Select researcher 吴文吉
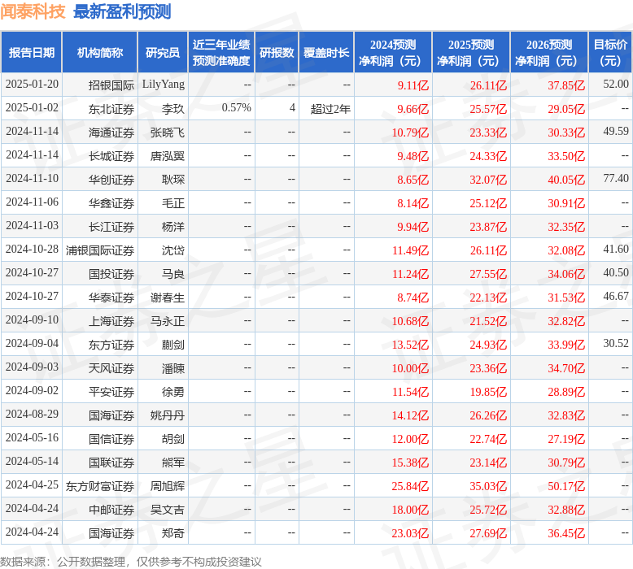Screen dimensions: 633x569 click(167, 510)
